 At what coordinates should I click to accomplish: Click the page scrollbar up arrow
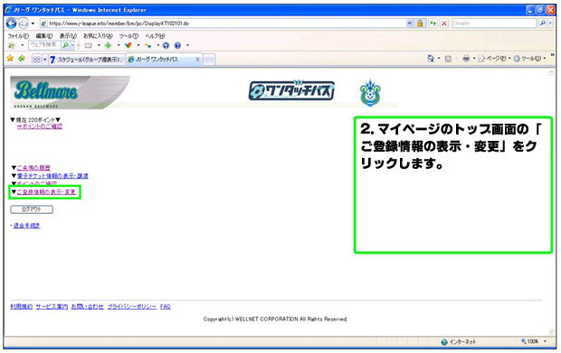[551, 73]
